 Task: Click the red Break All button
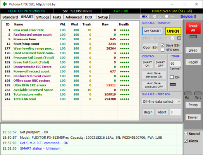[x=193, y=28]
